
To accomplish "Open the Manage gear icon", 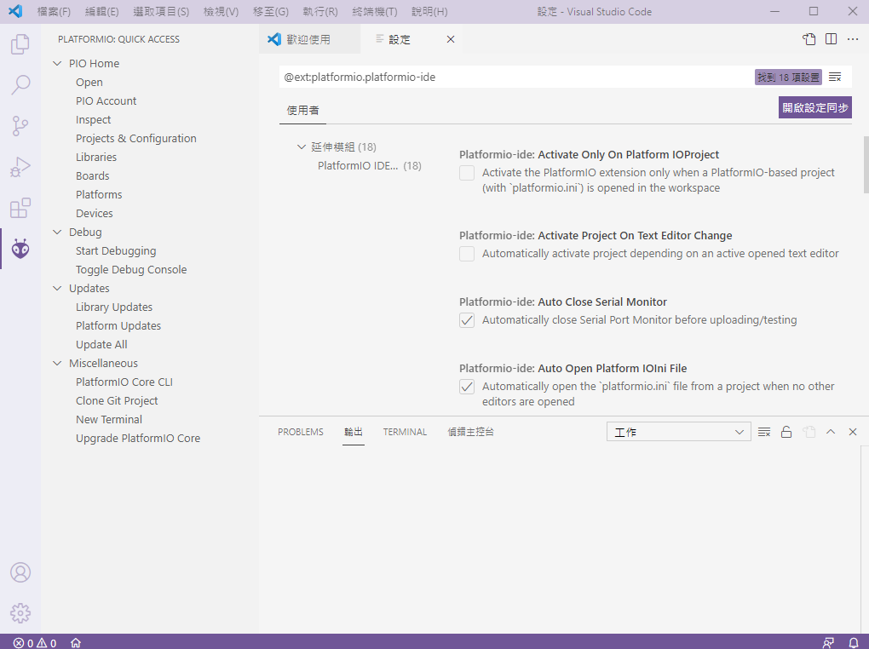I will coord(20,613).
